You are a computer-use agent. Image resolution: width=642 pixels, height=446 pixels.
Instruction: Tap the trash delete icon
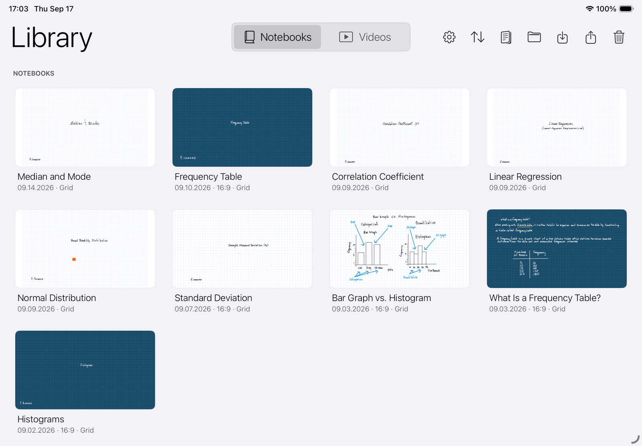tap(619, 37)
